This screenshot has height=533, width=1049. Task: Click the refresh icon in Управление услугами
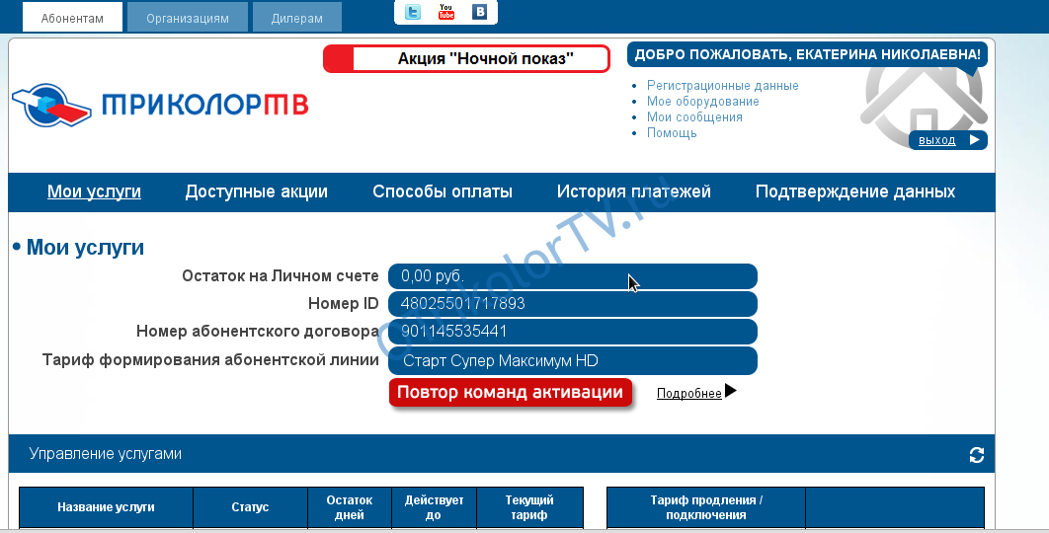[x=977, y=454]
